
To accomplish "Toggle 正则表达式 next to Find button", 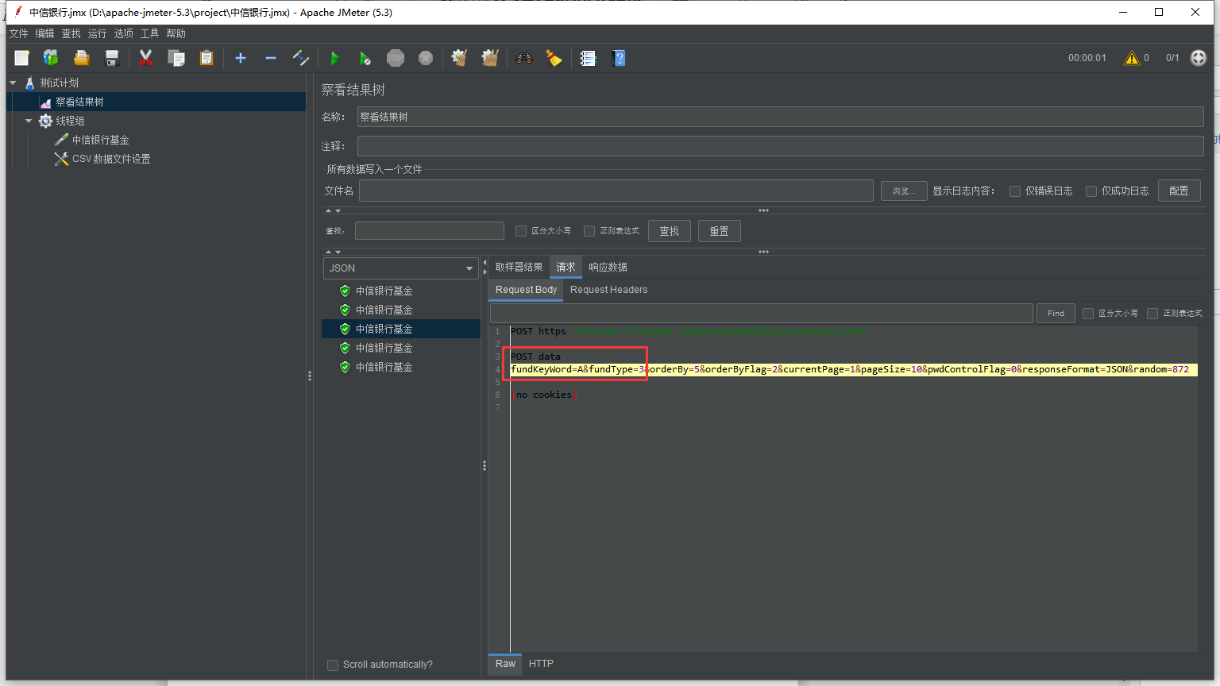I will (1152, 314).
